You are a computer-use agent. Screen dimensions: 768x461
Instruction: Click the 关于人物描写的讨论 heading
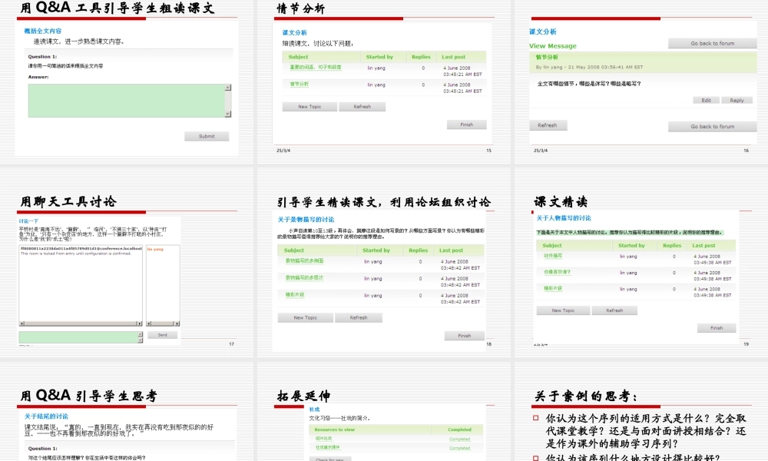click(564, 218)
